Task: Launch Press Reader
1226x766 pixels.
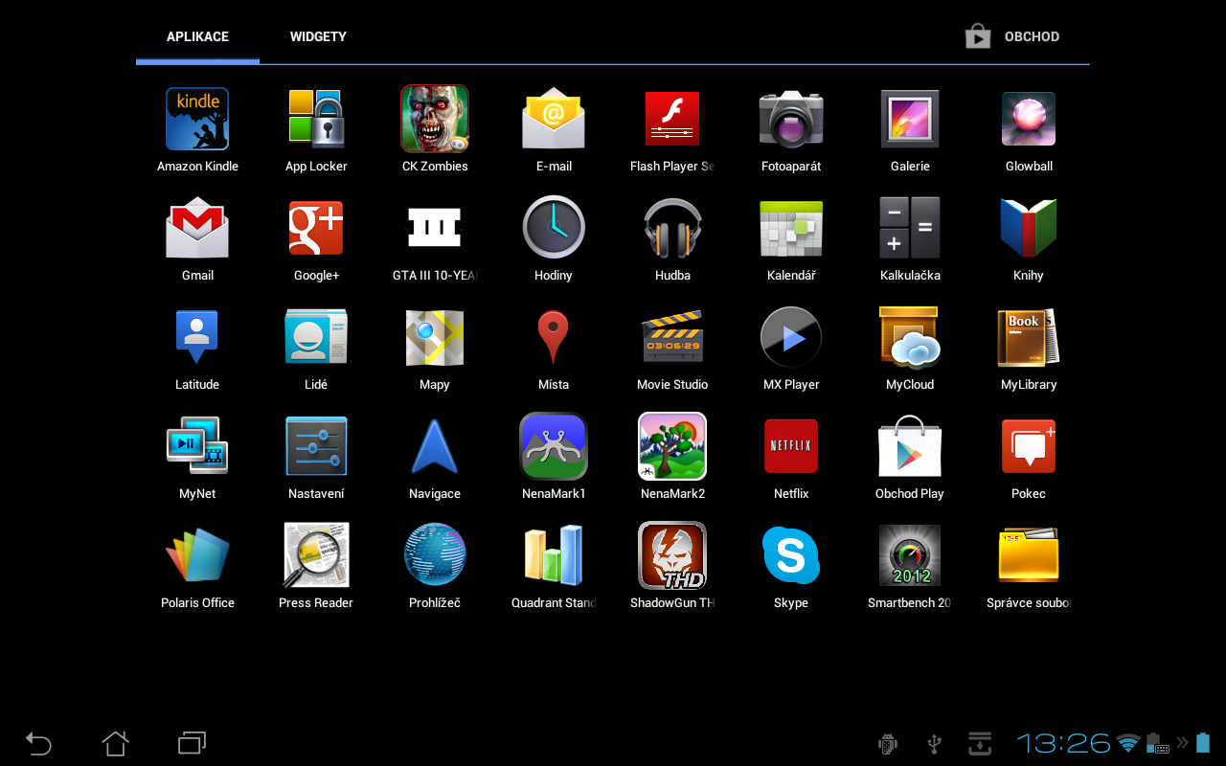Action: coord(316,555)
